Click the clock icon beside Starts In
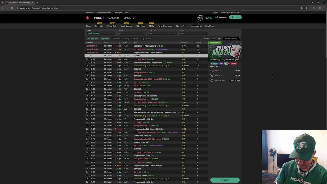Image resolution: width=327 pixels, height=184 pixels. coord(212,70)
